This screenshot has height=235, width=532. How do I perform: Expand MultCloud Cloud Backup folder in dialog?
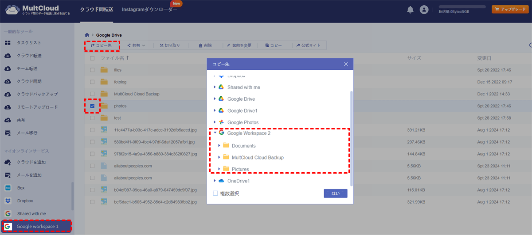click(219, 157)
